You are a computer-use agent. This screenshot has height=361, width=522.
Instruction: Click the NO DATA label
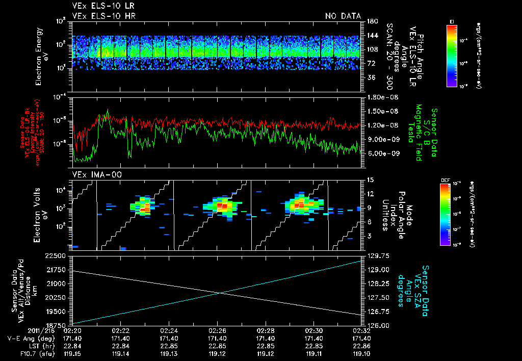343,16
